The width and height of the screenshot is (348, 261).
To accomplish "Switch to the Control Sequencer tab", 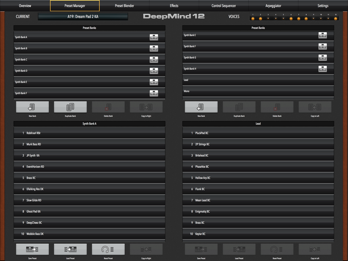I will [223, 5].
